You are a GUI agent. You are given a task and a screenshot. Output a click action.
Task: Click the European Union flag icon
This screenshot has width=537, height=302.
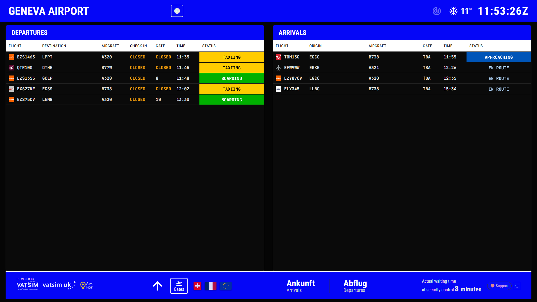225,286
